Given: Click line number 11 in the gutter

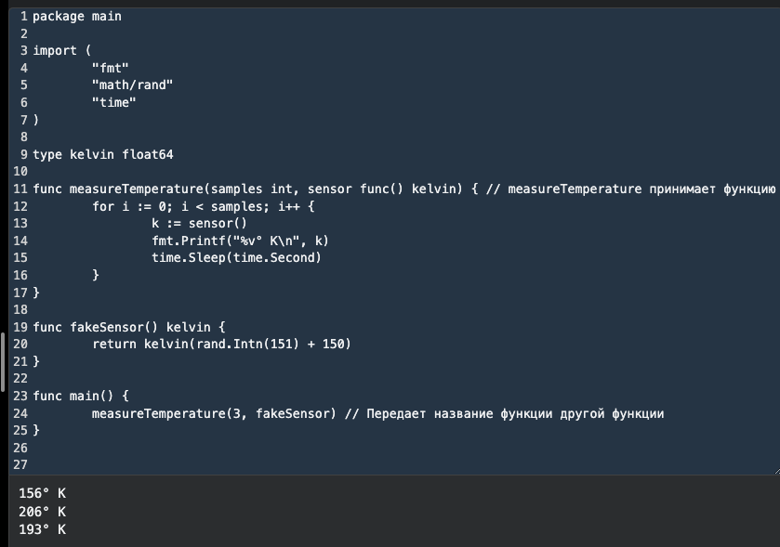Looking at the screenshot, I should tap(20, 189).
